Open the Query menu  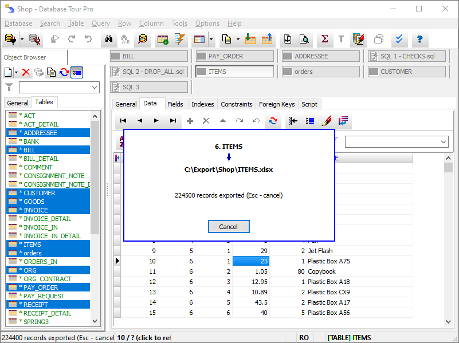pos(100,23)
